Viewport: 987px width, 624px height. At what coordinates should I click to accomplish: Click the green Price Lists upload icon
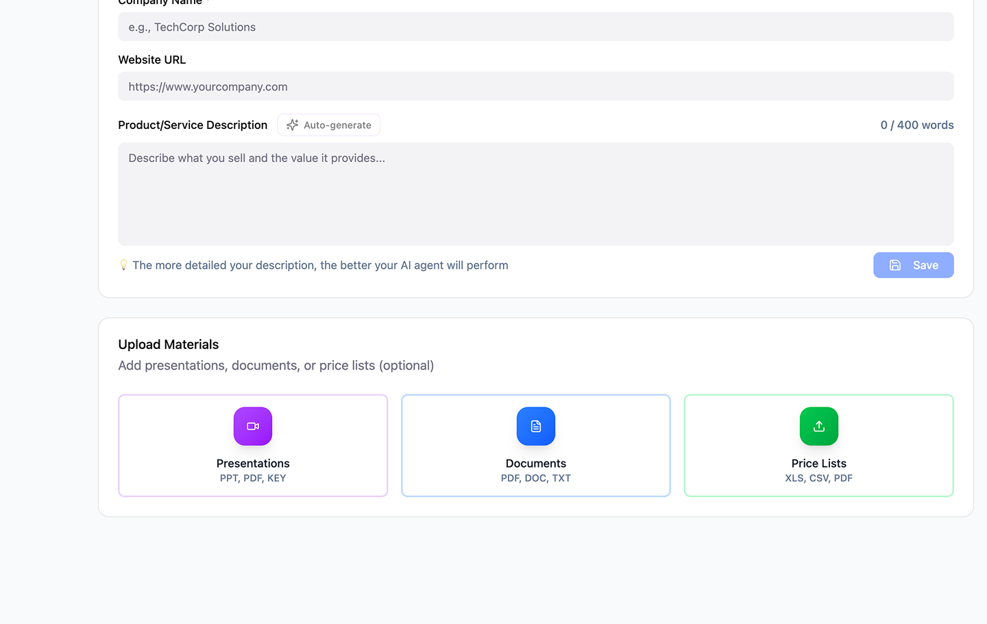click(x=818, y=426)
